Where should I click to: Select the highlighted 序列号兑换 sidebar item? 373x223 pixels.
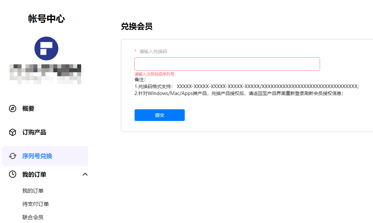pos(37,156)
